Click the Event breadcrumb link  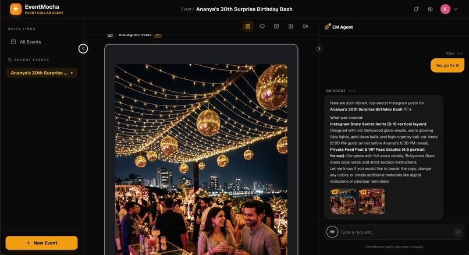click(186, 9)
